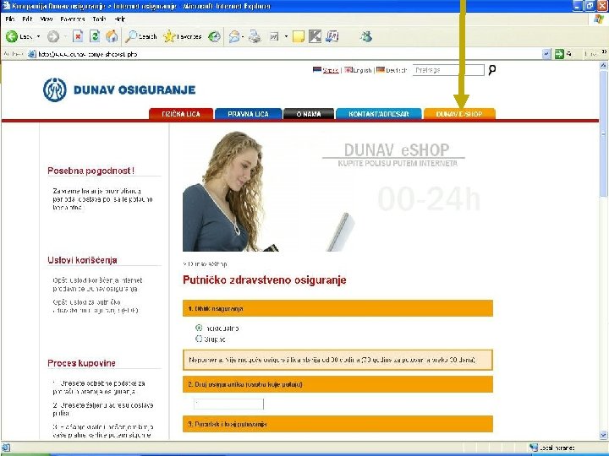Click the IE Back button
The image size is (609, 456).
click(x=19, y=36)
